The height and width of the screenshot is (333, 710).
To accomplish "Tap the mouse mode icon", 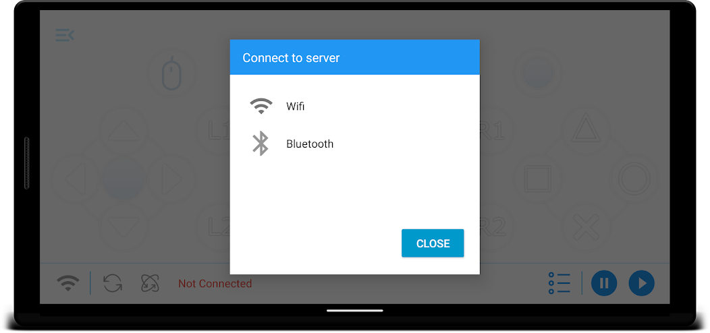I will (172, 73).
